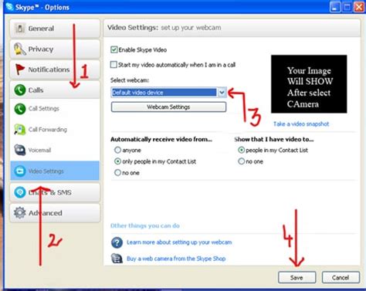The width and height of the screenshot is (366, 291).
Task: Click the Call Forwarding icon
Action: tap(20, 130)
